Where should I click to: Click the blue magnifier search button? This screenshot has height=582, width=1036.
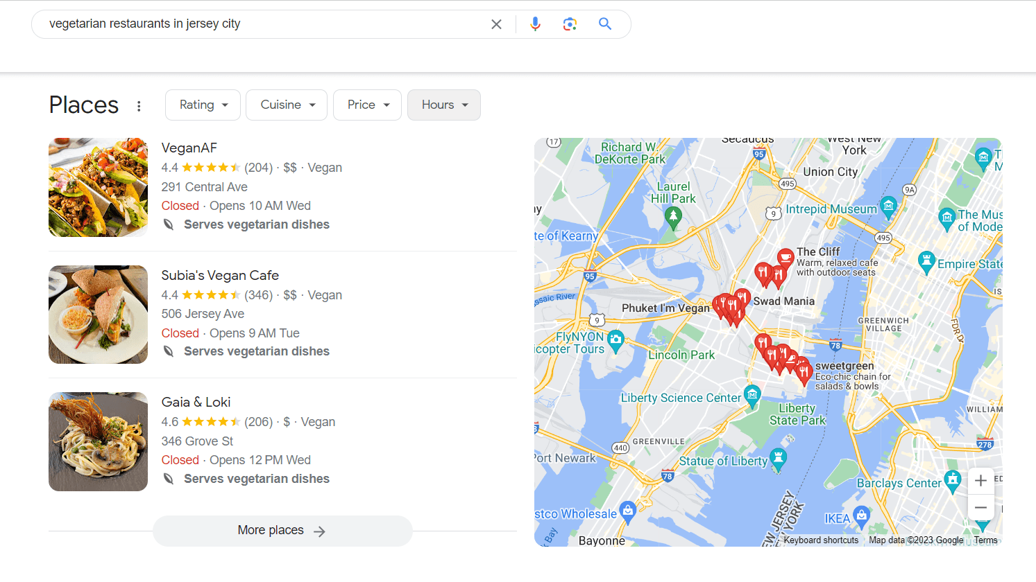coord(605,24)
